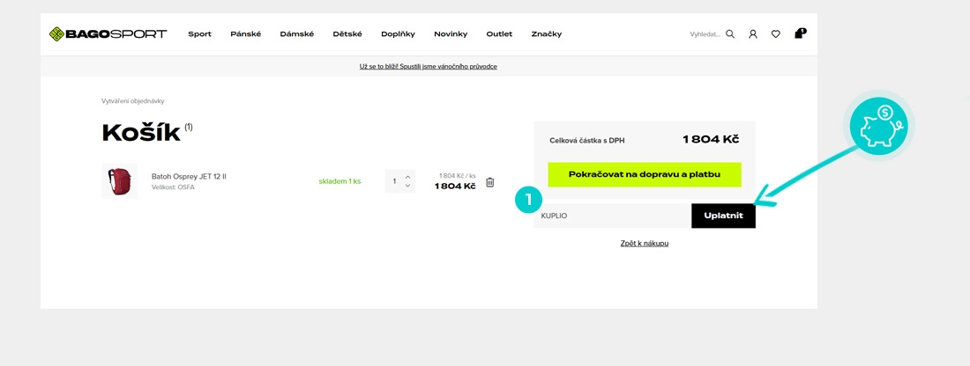Open the Pánské menu

click(246, 34)
